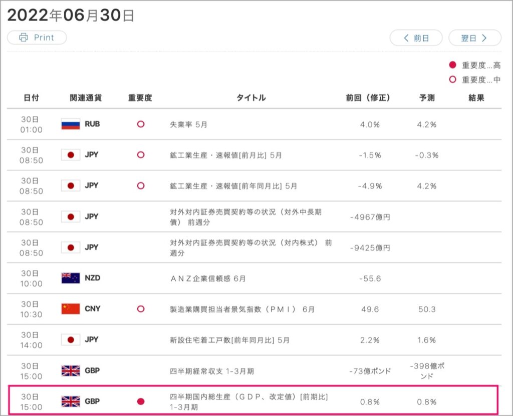The height and width of the screenshot is (416, 513).
Task: Click high importance dot in GDP row
Action: [141, 401]
